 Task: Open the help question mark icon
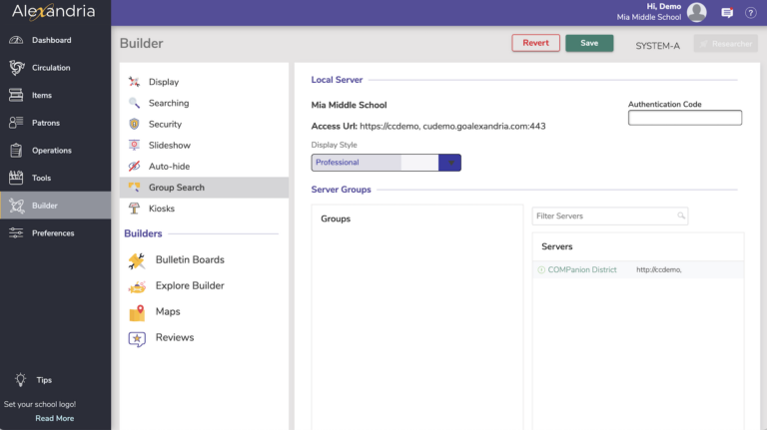[x=751, y=13]
